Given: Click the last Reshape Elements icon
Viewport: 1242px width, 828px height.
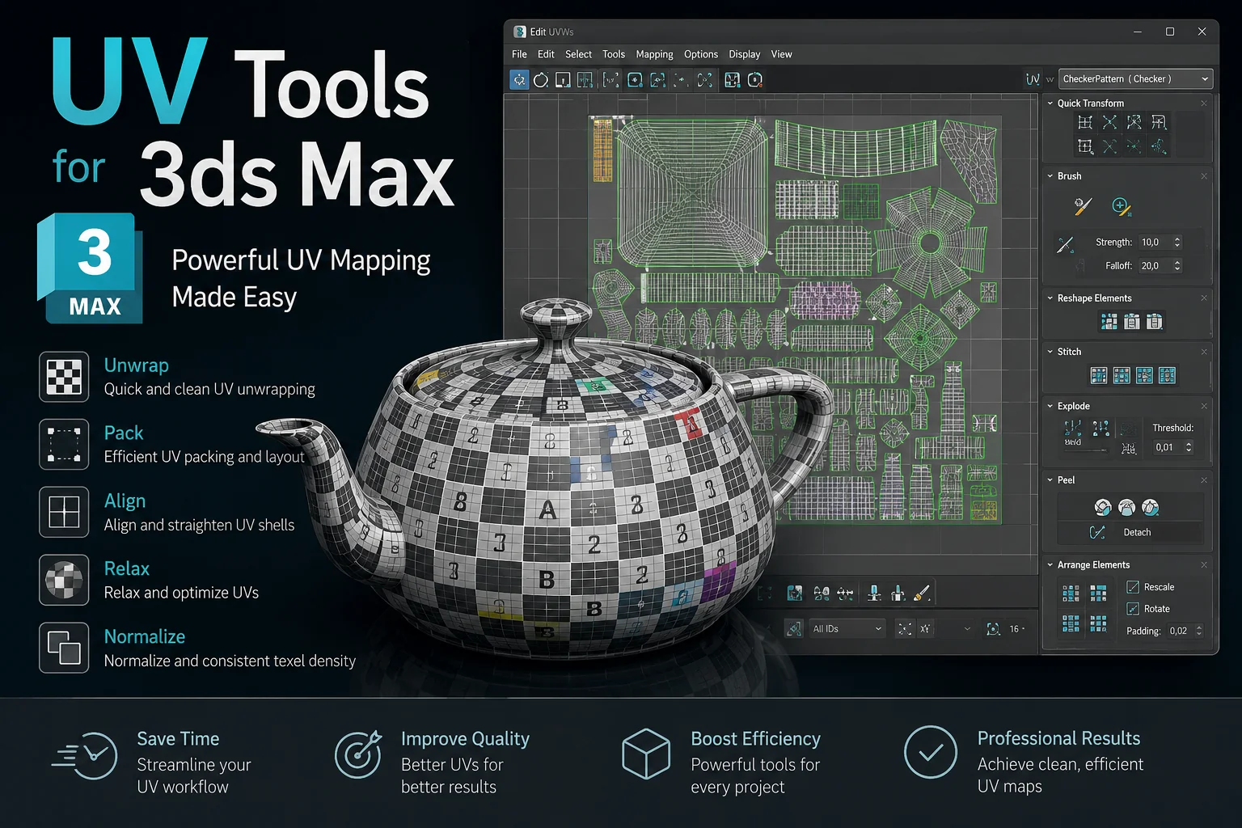Looking at the screenshot, I should click(1155, 322).
